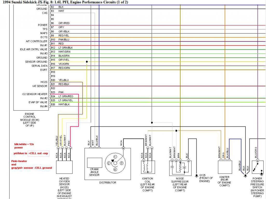
Task: Select the INJ #1 label
Action: 44,45
